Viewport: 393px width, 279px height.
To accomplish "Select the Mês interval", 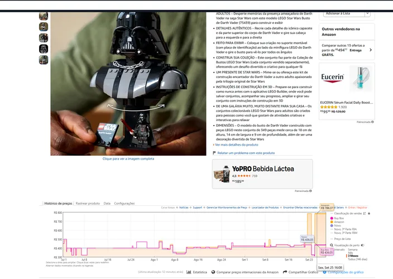I will pos(350,253).
